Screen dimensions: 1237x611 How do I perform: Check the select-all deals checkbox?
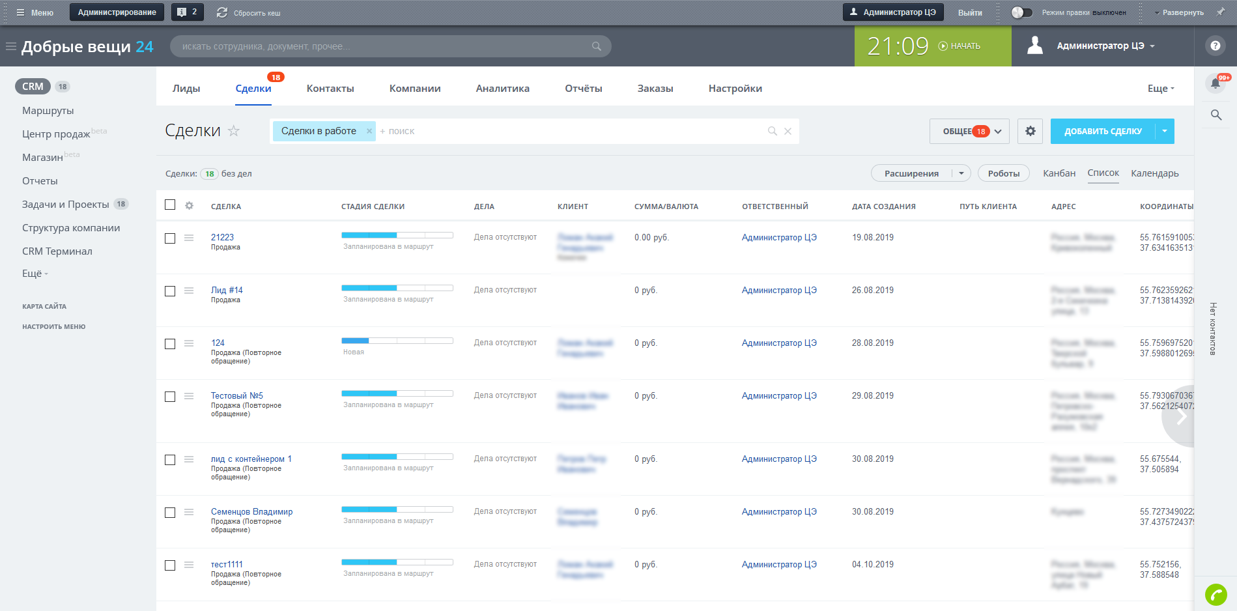click(x=170, y=205)
